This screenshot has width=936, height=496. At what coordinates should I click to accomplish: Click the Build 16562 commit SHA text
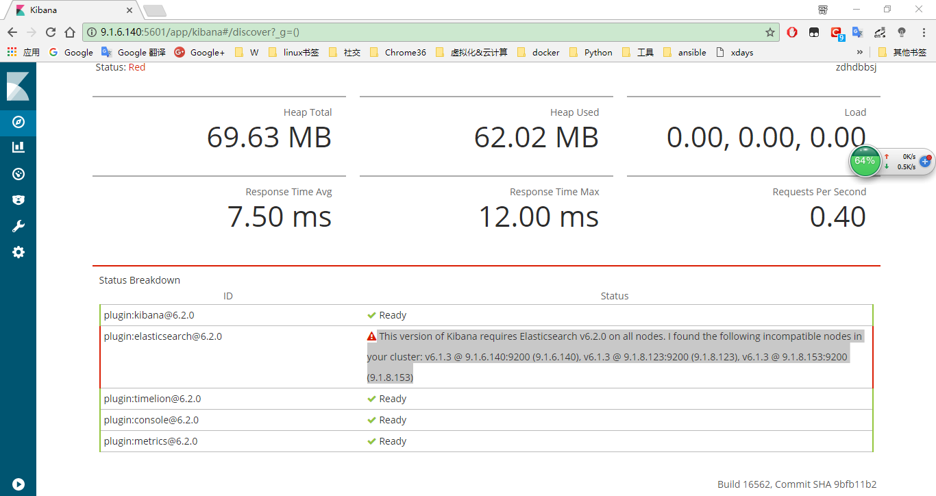point(797,484)
